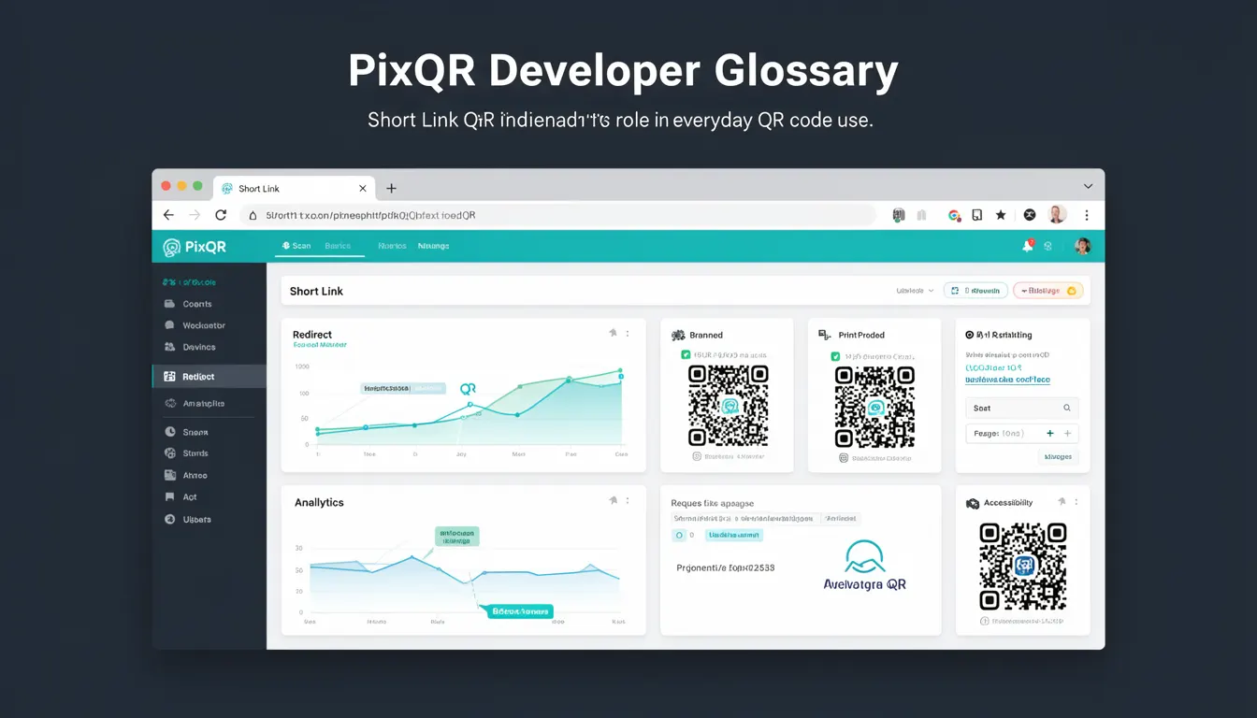Open the three-dot menu on the Accessibility card

pyautogui.click(x=1076, y=502)
